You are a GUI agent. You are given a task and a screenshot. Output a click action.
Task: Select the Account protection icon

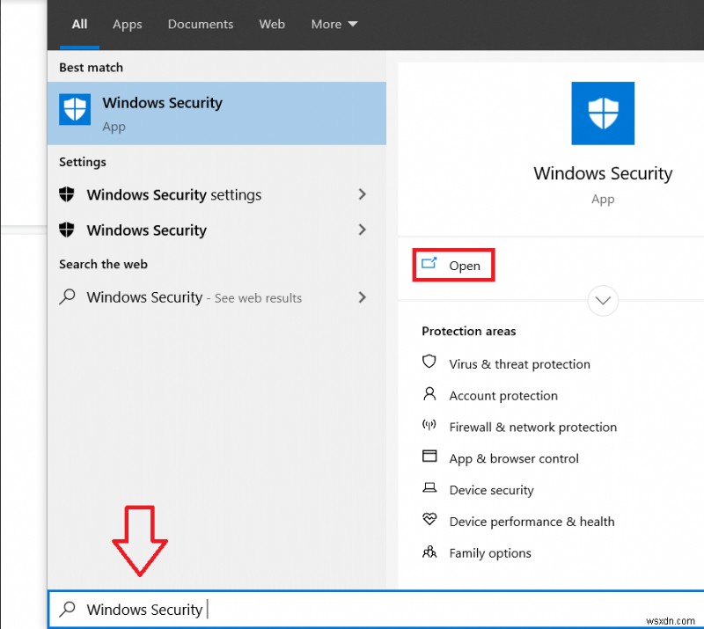pos(429,395)
